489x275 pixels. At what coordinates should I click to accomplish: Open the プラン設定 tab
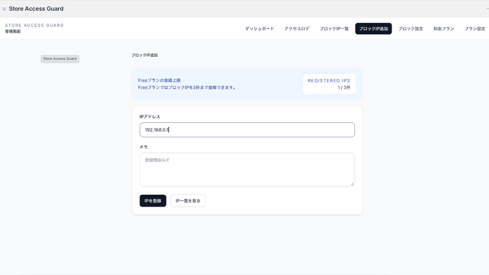point(475,29)
